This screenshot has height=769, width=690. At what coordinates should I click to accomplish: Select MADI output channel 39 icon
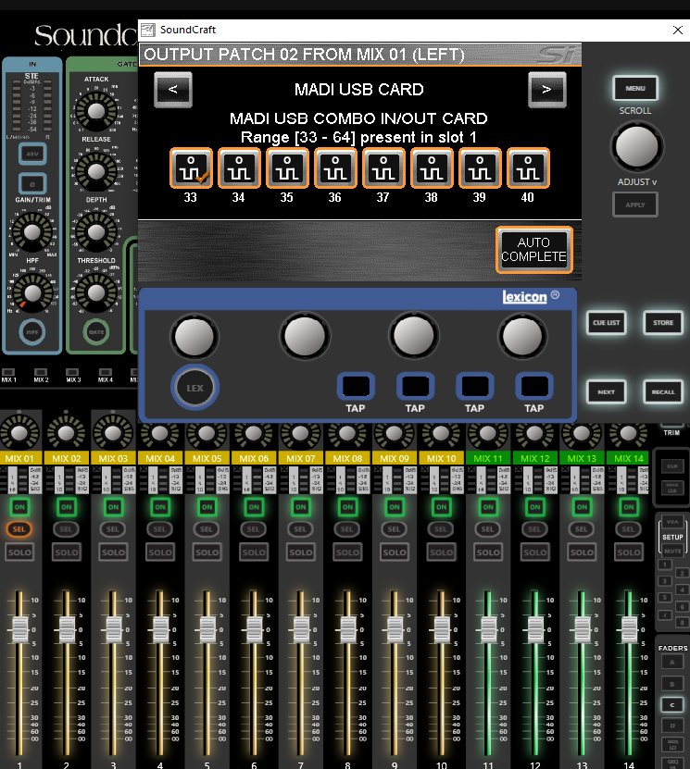[480, 168]
